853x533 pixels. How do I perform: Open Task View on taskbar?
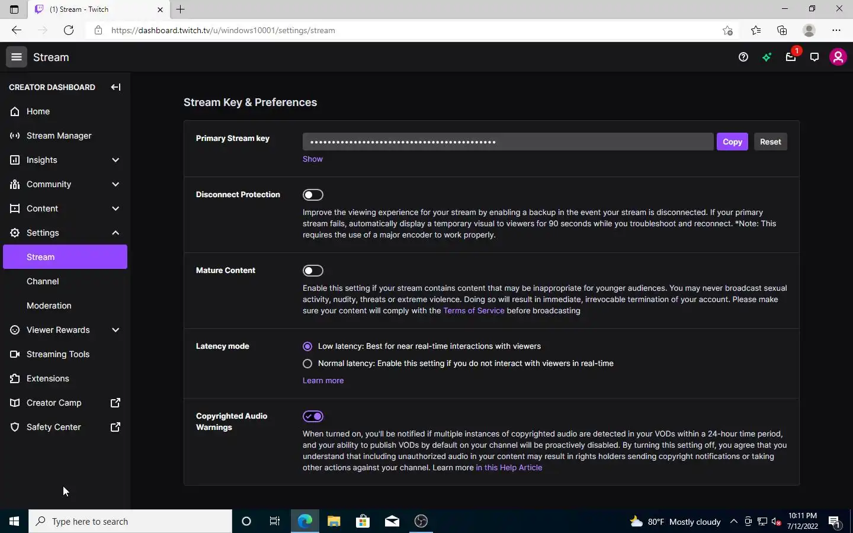click(x=275, y=521)
